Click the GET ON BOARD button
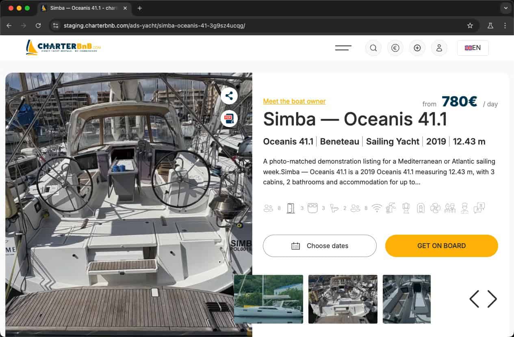This screenshot has width=514, height=337. 441,246
